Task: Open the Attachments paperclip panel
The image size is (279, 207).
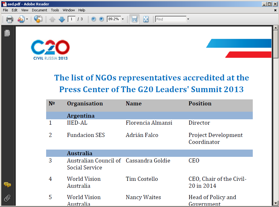Action: (x=7, y=198)
